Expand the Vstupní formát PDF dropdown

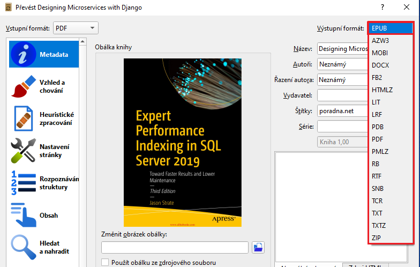(76, 28)
